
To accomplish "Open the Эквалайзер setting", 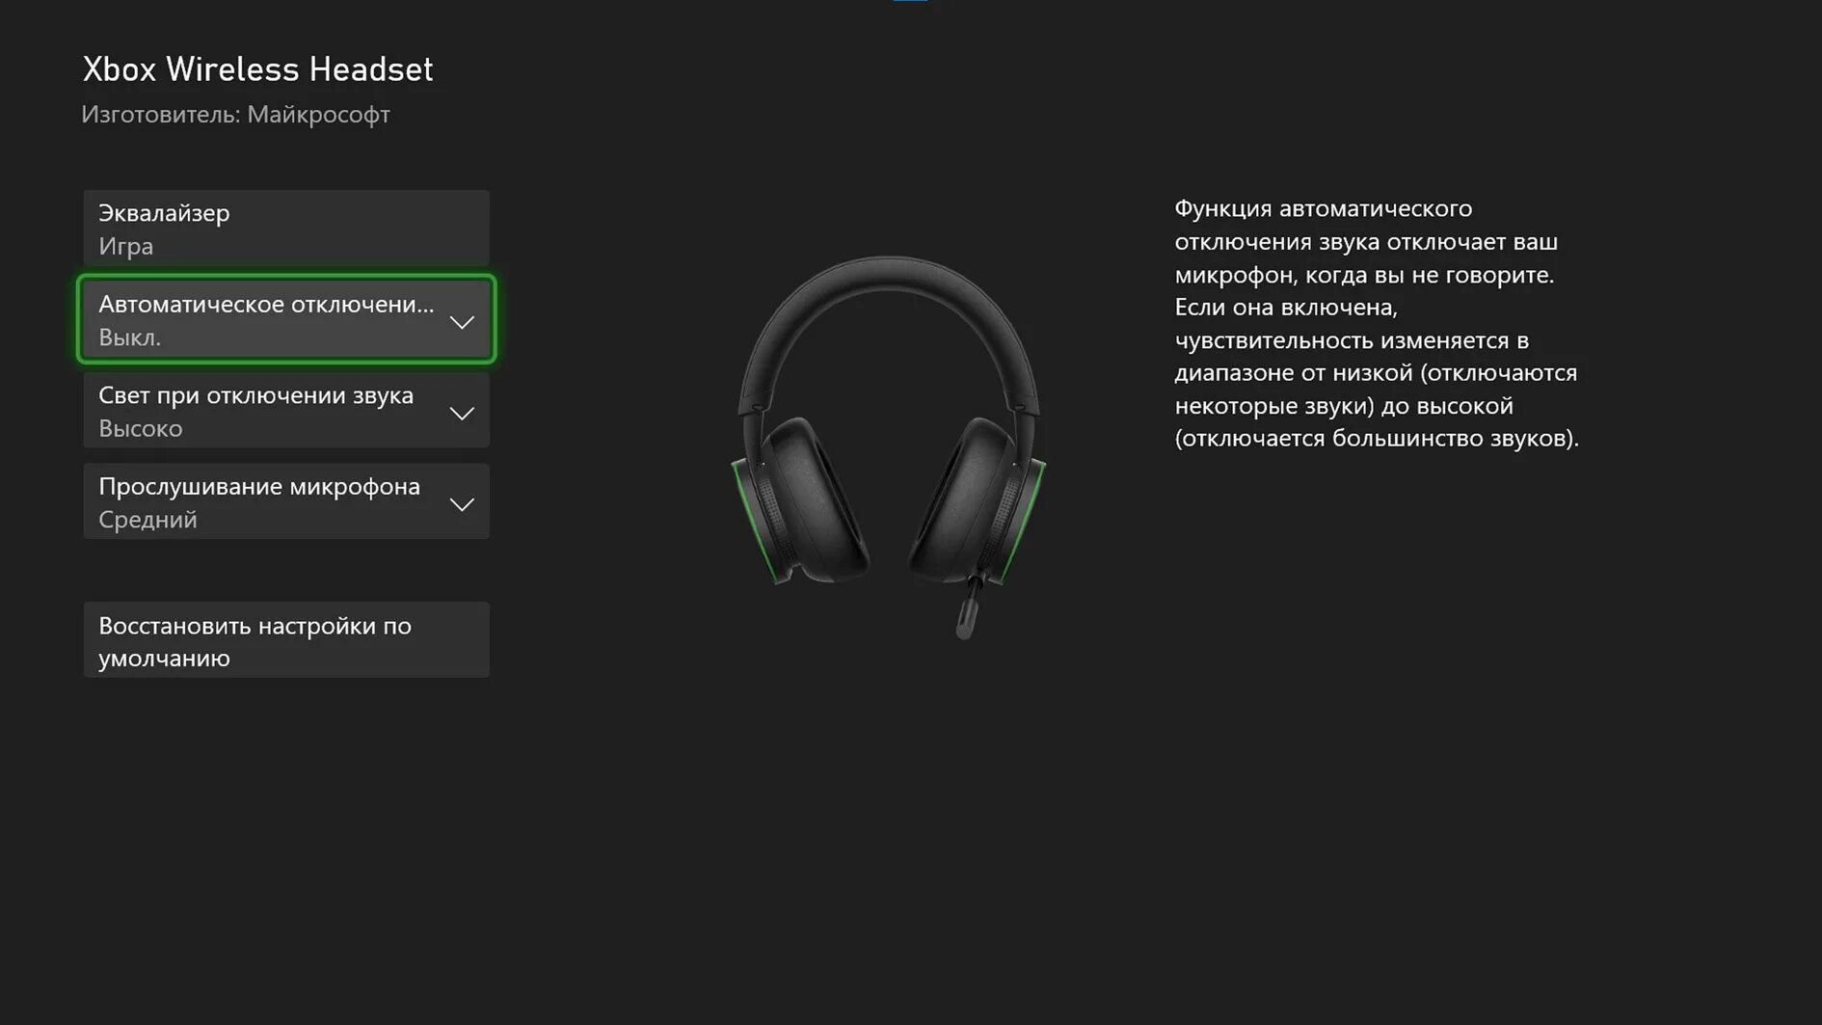I will point(286,229).
